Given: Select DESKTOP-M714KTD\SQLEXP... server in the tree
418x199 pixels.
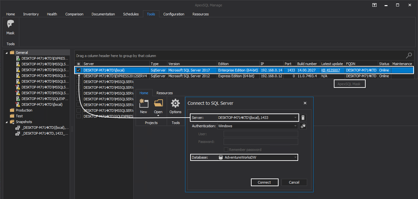Looking at the screenshot, I should [x=45, y=99].
